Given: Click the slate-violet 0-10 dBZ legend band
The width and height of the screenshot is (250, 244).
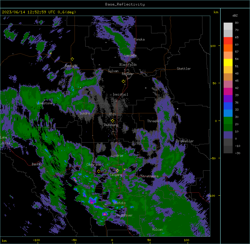Looking at the screenshot, I should 228,135.
